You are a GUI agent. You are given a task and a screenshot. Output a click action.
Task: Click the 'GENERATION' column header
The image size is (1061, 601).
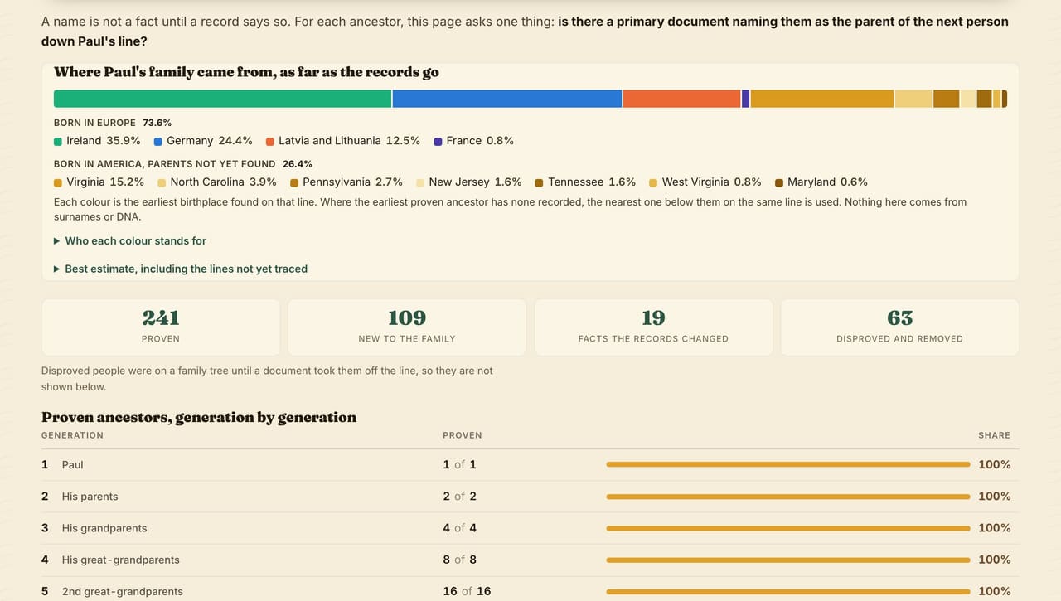click(73, 435)
